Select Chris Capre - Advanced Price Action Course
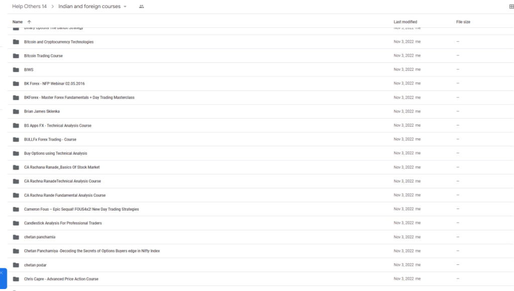 click(61, 279)
